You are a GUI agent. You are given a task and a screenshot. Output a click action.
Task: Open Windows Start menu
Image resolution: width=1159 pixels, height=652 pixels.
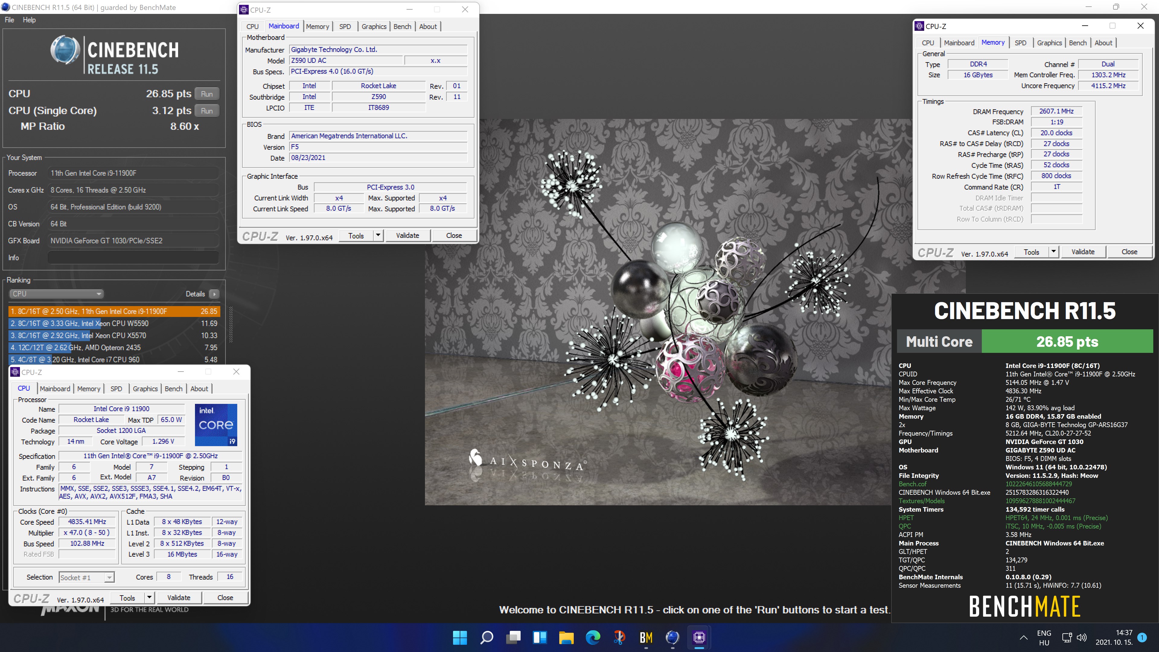[460, 637]
